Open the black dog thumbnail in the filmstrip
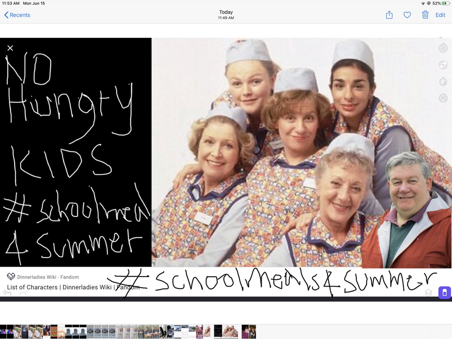 coord(163,332)
